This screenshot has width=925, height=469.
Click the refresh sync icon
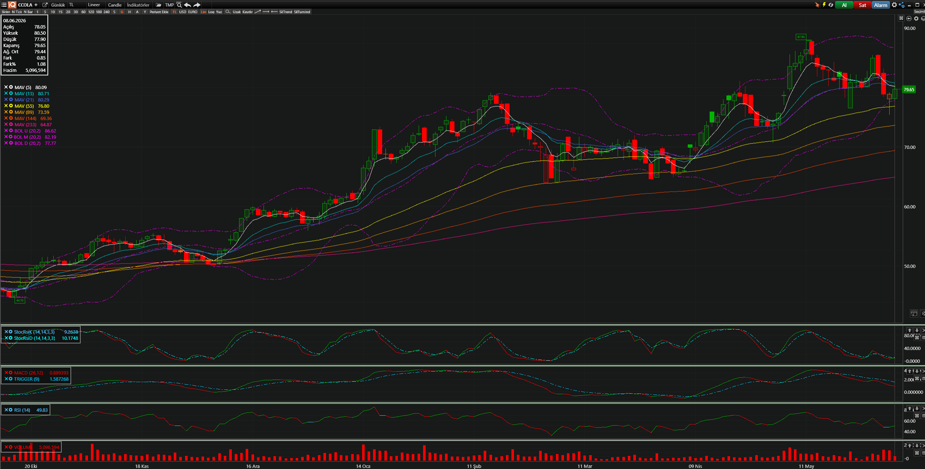click(831, 5)
